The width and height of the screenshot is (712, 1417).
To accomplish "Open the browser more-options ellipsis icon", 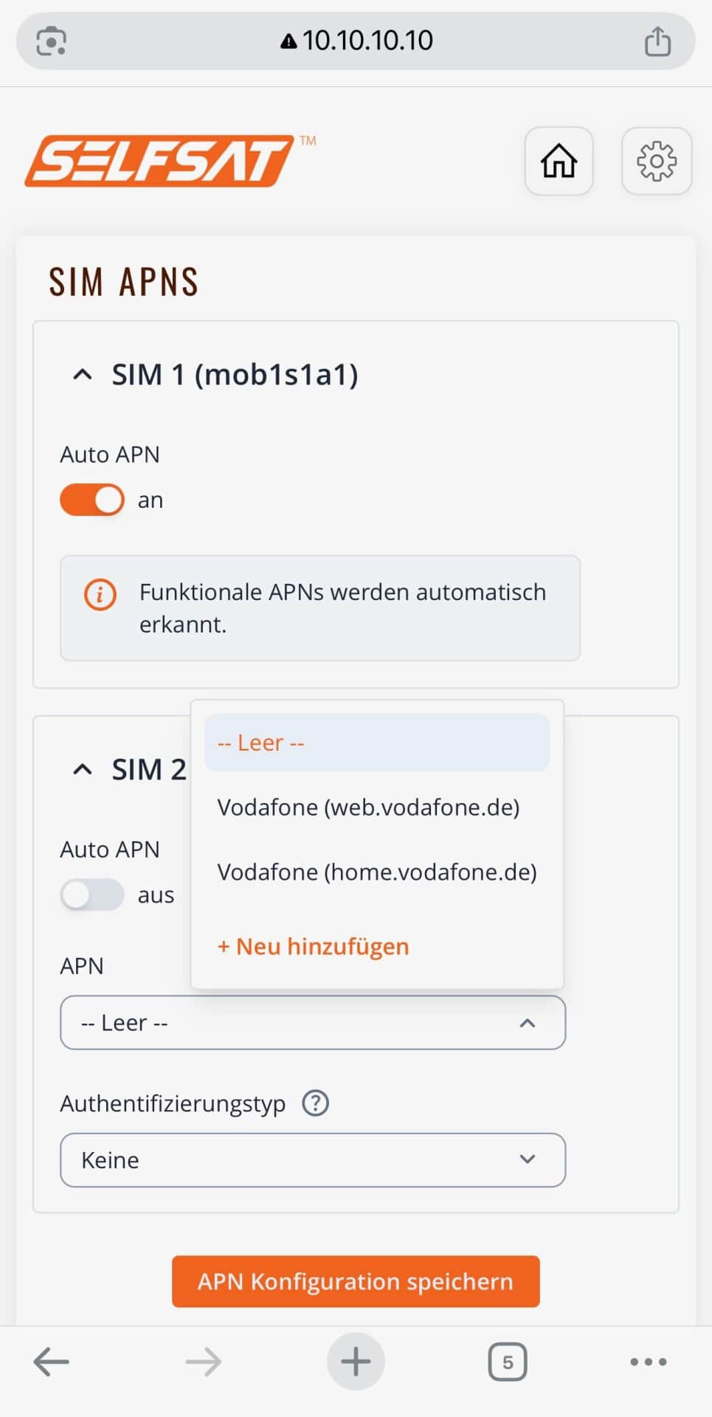I will (x=646, y=1362).
